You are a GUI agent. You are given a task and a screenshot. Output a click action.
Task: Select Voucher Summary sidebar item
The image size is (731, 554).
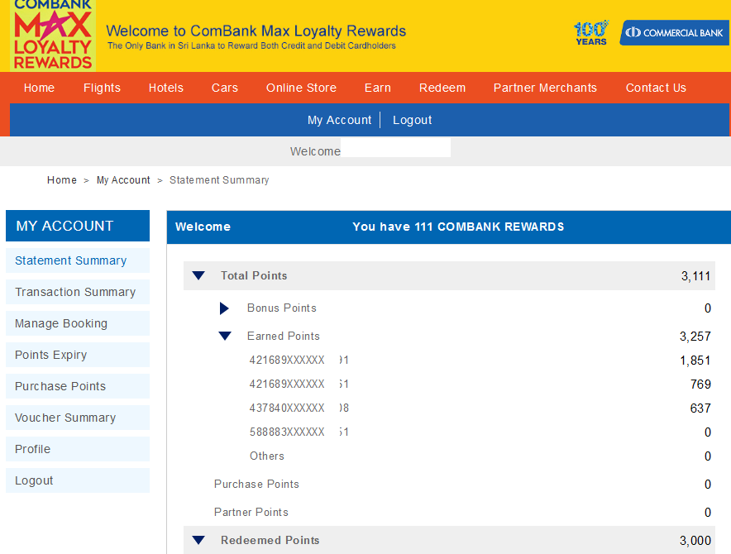tap(78, 418)
